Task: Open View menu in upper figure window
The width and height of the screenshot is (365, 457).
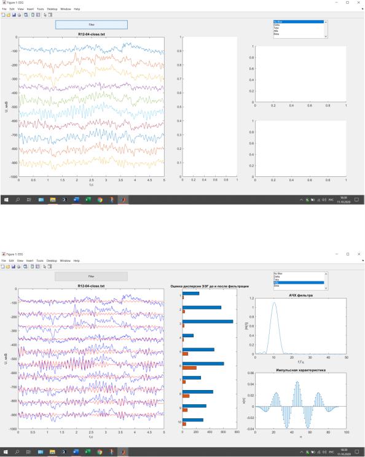Action: pyautogui.click(x=20, y=9)
